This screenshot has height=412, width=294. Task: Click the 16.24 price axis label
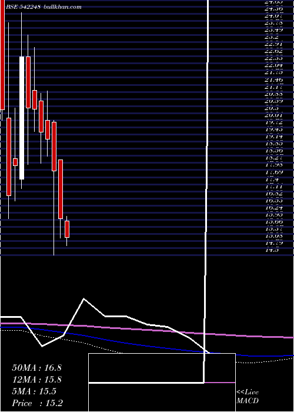click(x=274, y=208)
